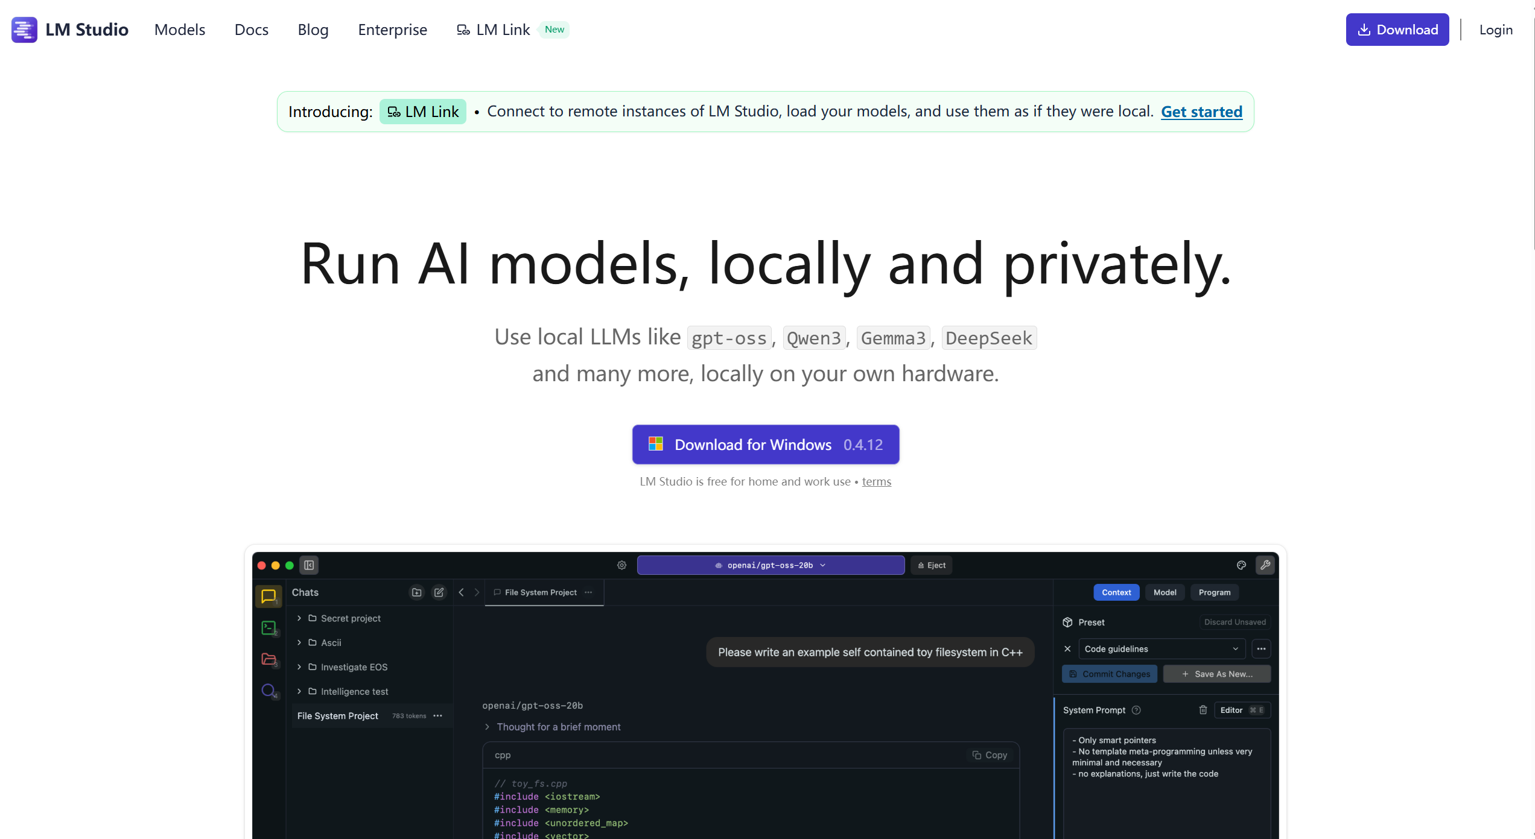Viewport: 1535px width, 839px height.
Task: Start a new chat using the pencil icon
Action: [439, 592]
